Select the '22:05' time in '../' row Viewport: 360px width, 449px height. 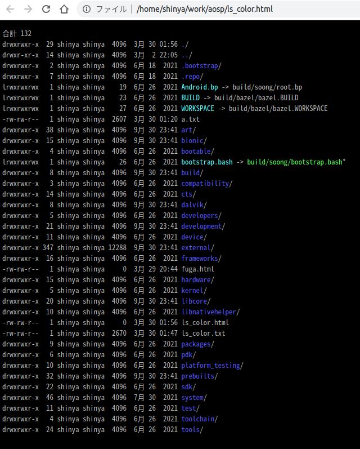click(168, 55)
